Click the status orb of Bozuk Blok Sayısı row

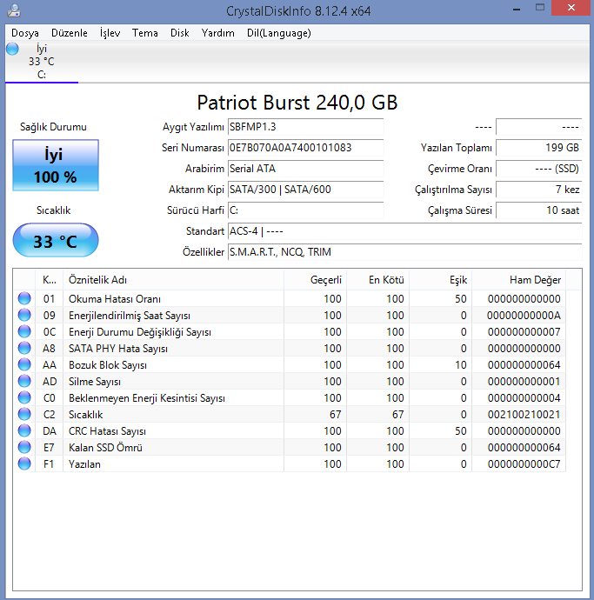pos(24,364)
